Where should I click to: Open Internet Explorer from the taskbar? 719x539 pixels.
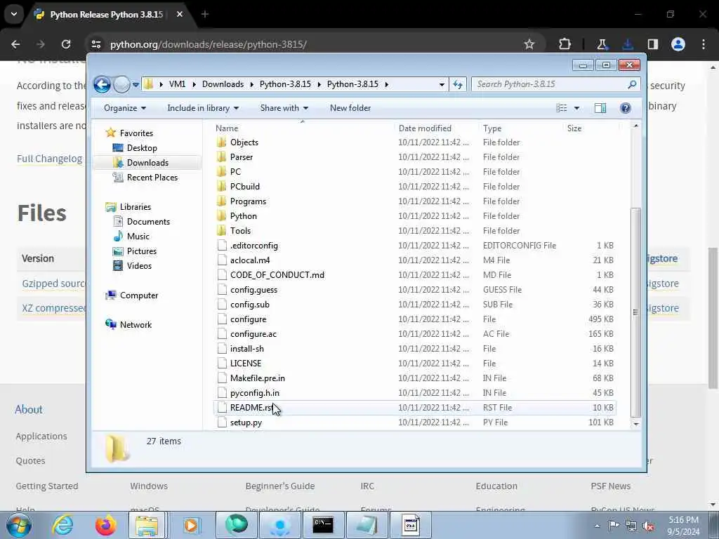pos(62,525)
